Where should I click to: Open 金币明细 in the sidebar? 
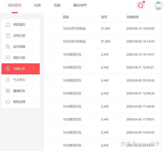pyautogui.click(x=21, y=47)
